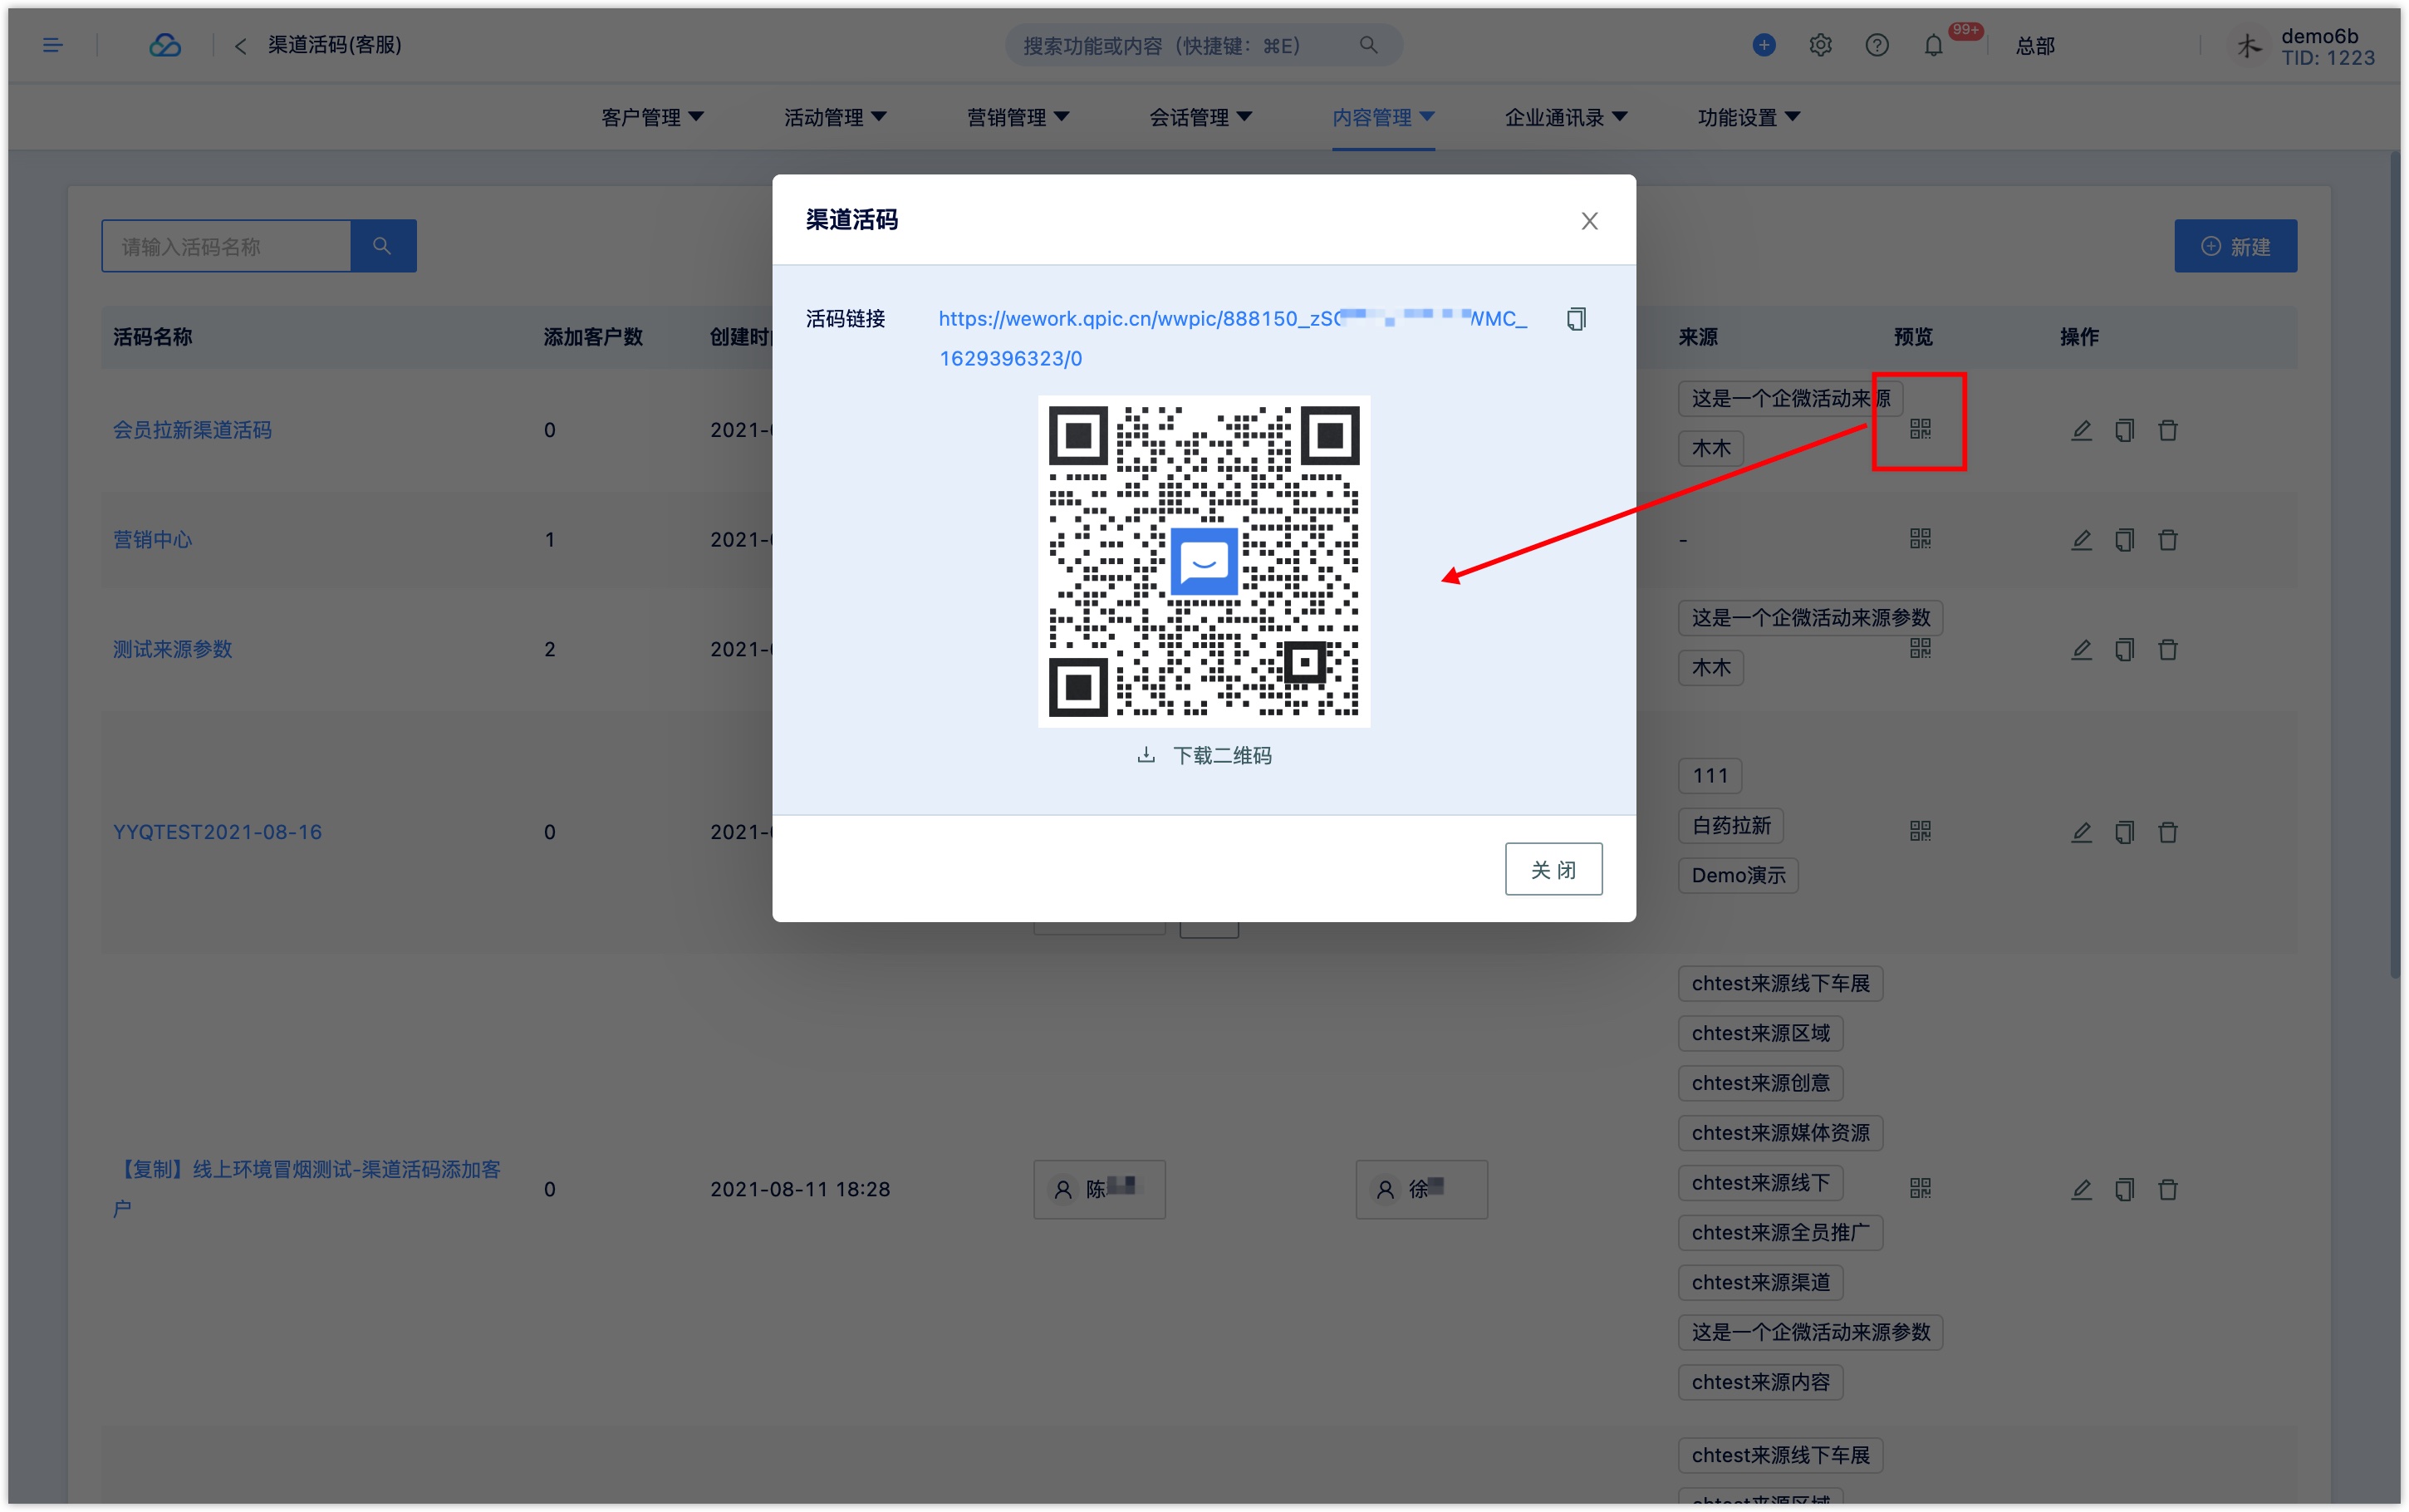This screenshot has height=1512, width=2409.
Task: Click the search magnifier in top bar
Action: click(x=1368, y=45)
